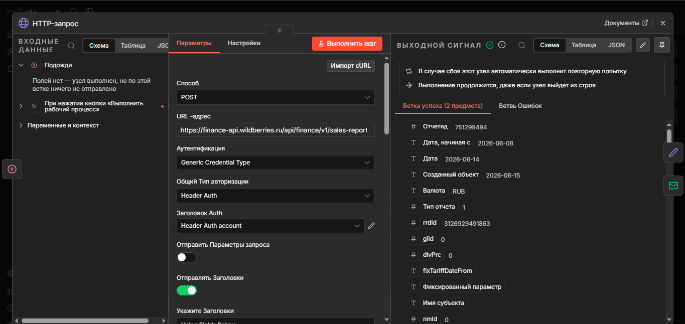Expand Переменные и контекст section
Viewport: 685px width, 324px height.
click(x=21, y=125)
